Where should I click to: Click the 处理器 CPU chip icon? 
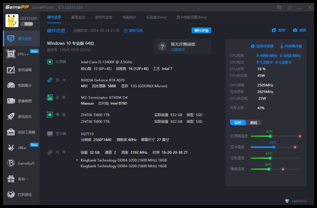[x=50, y=61]
